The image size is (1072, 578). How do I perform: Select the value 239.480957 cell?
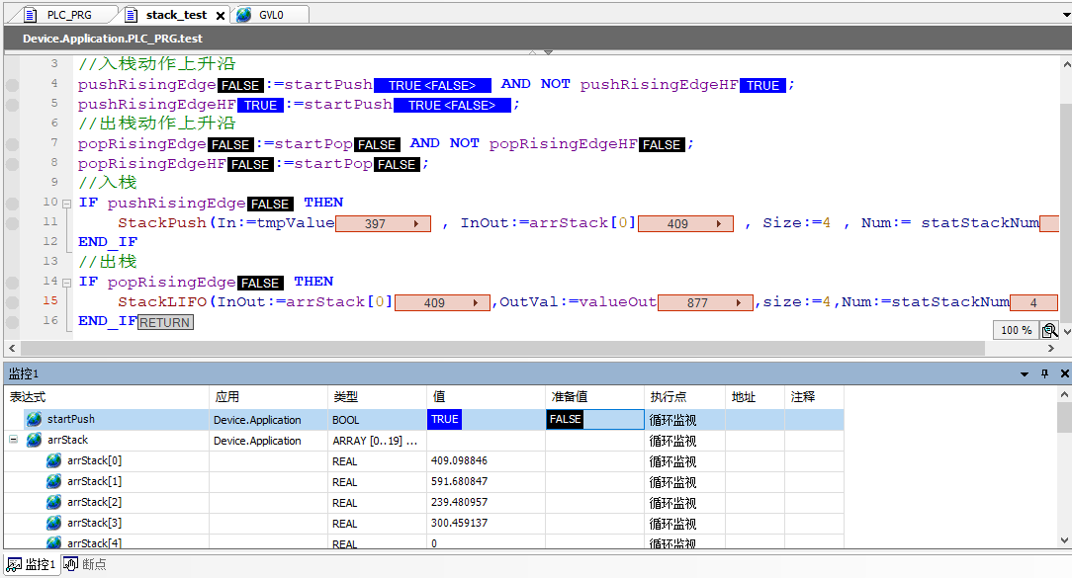pos(487,502)
